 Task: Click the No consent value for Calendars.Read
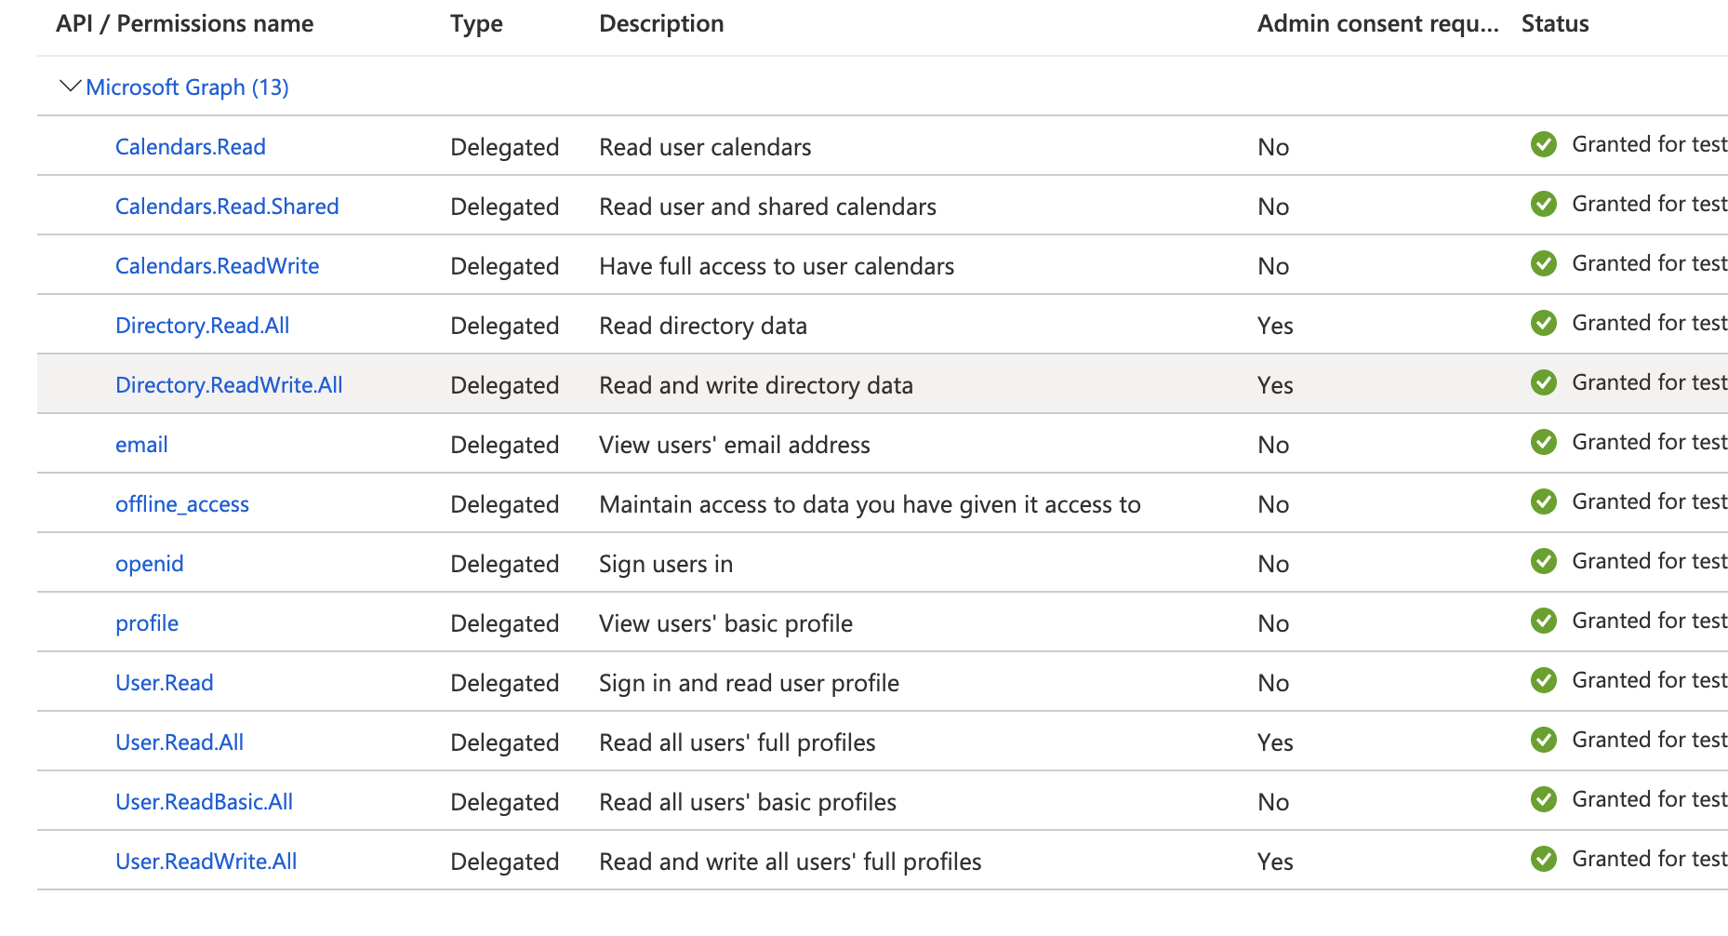[1273, 147]
